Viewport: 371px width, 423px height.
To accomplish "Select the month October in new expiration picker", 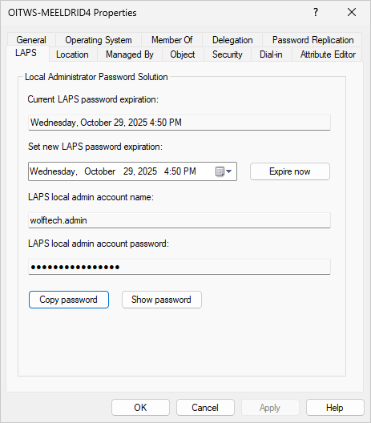I will [x=100, y=171].
